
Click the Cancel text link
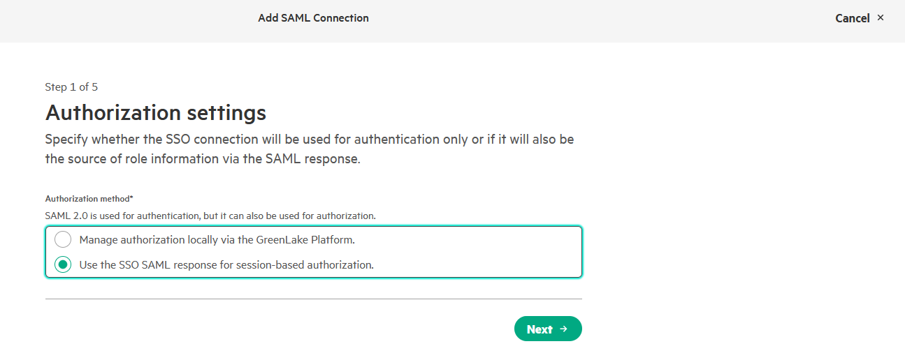pos(852,18)
